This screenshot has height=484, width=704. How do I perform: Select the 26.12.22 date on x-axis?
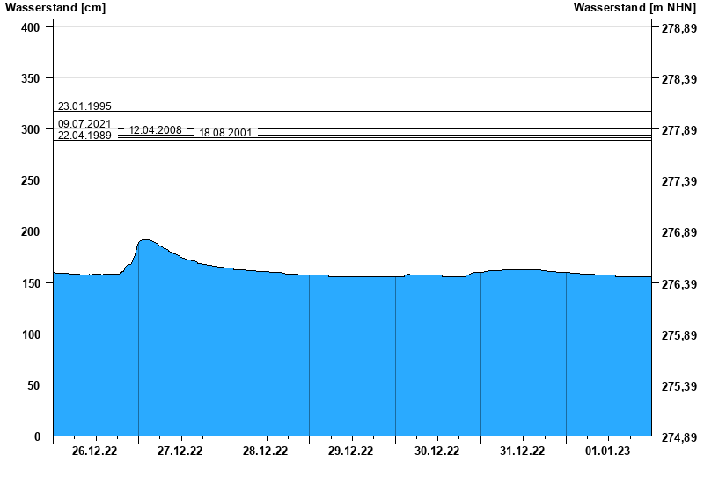[x=95, y=451]
